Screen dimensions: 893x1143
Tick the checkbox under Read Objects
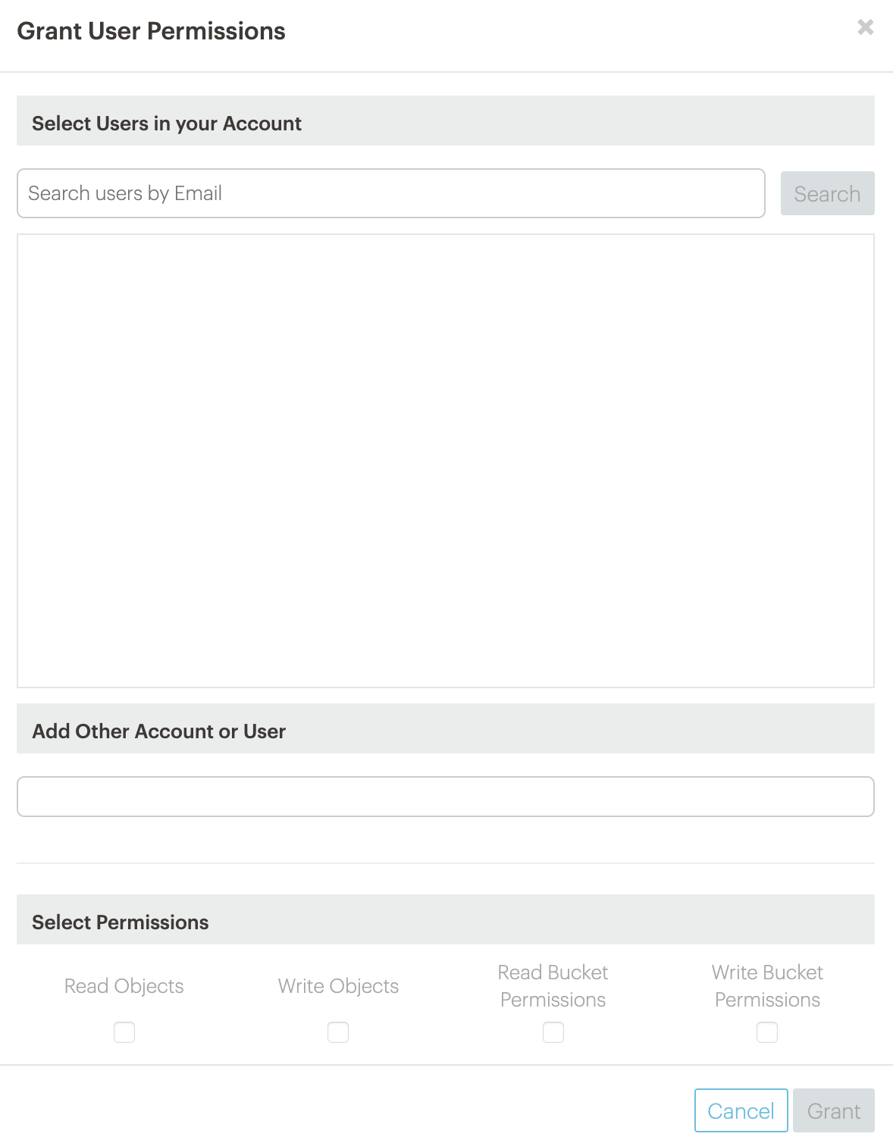pos(124,1032)
